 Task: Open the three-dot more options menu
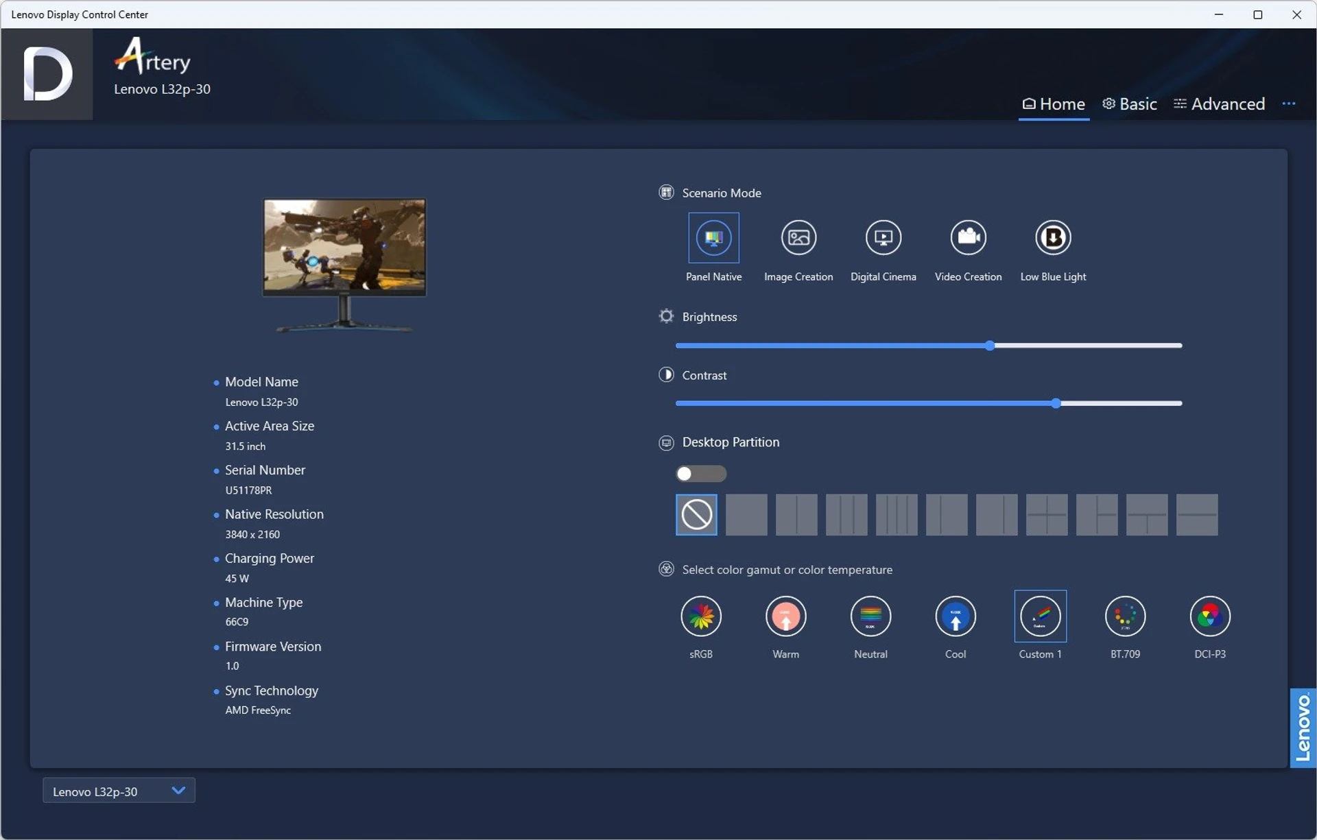pos(1288,104)
